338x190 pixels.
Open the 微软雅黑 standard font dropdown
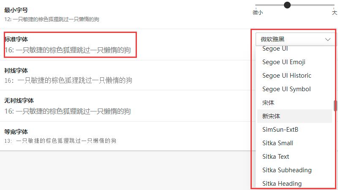point(295,39)
